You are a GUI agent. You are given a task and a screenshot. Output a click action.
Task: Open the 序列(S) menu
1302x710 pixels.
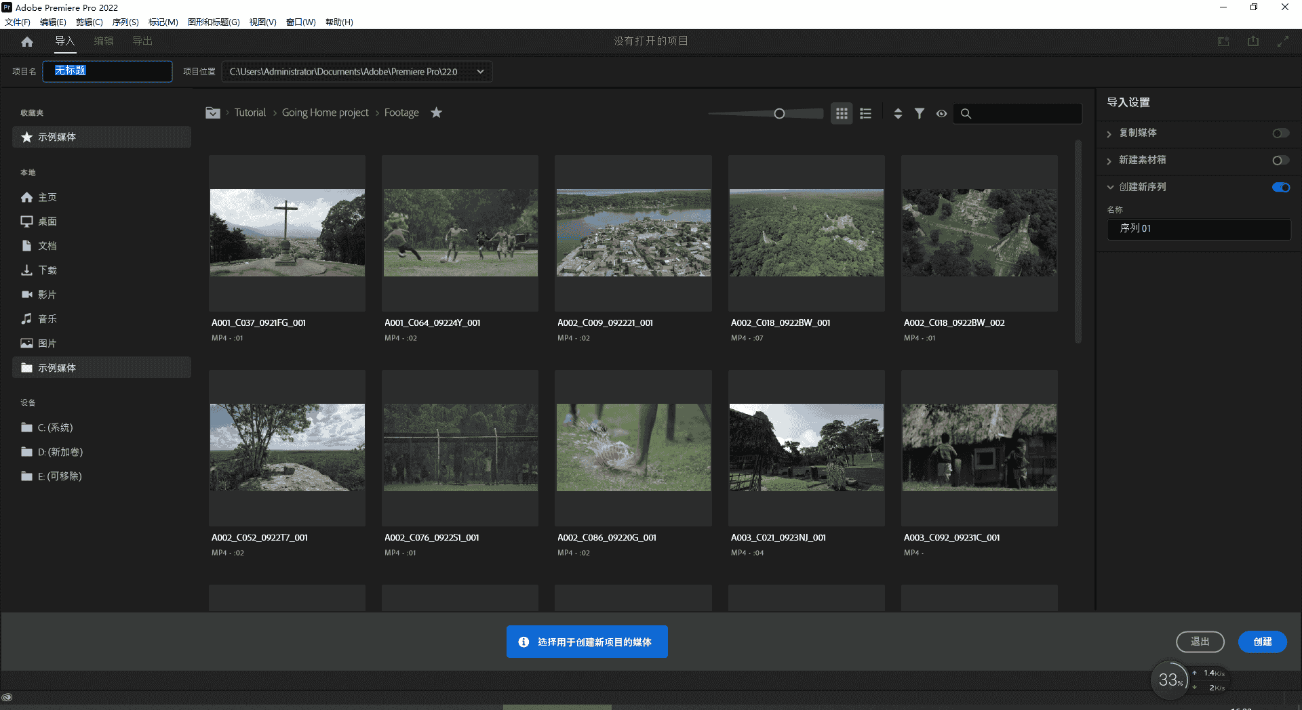pyautogui.click(x=125, y=22)
